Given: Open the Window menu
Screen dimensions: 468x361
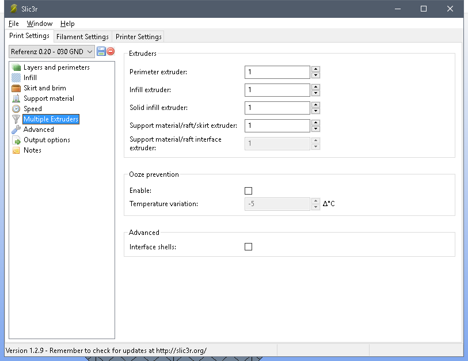Looking at the screenshot, I should click(x=39, y=24).
